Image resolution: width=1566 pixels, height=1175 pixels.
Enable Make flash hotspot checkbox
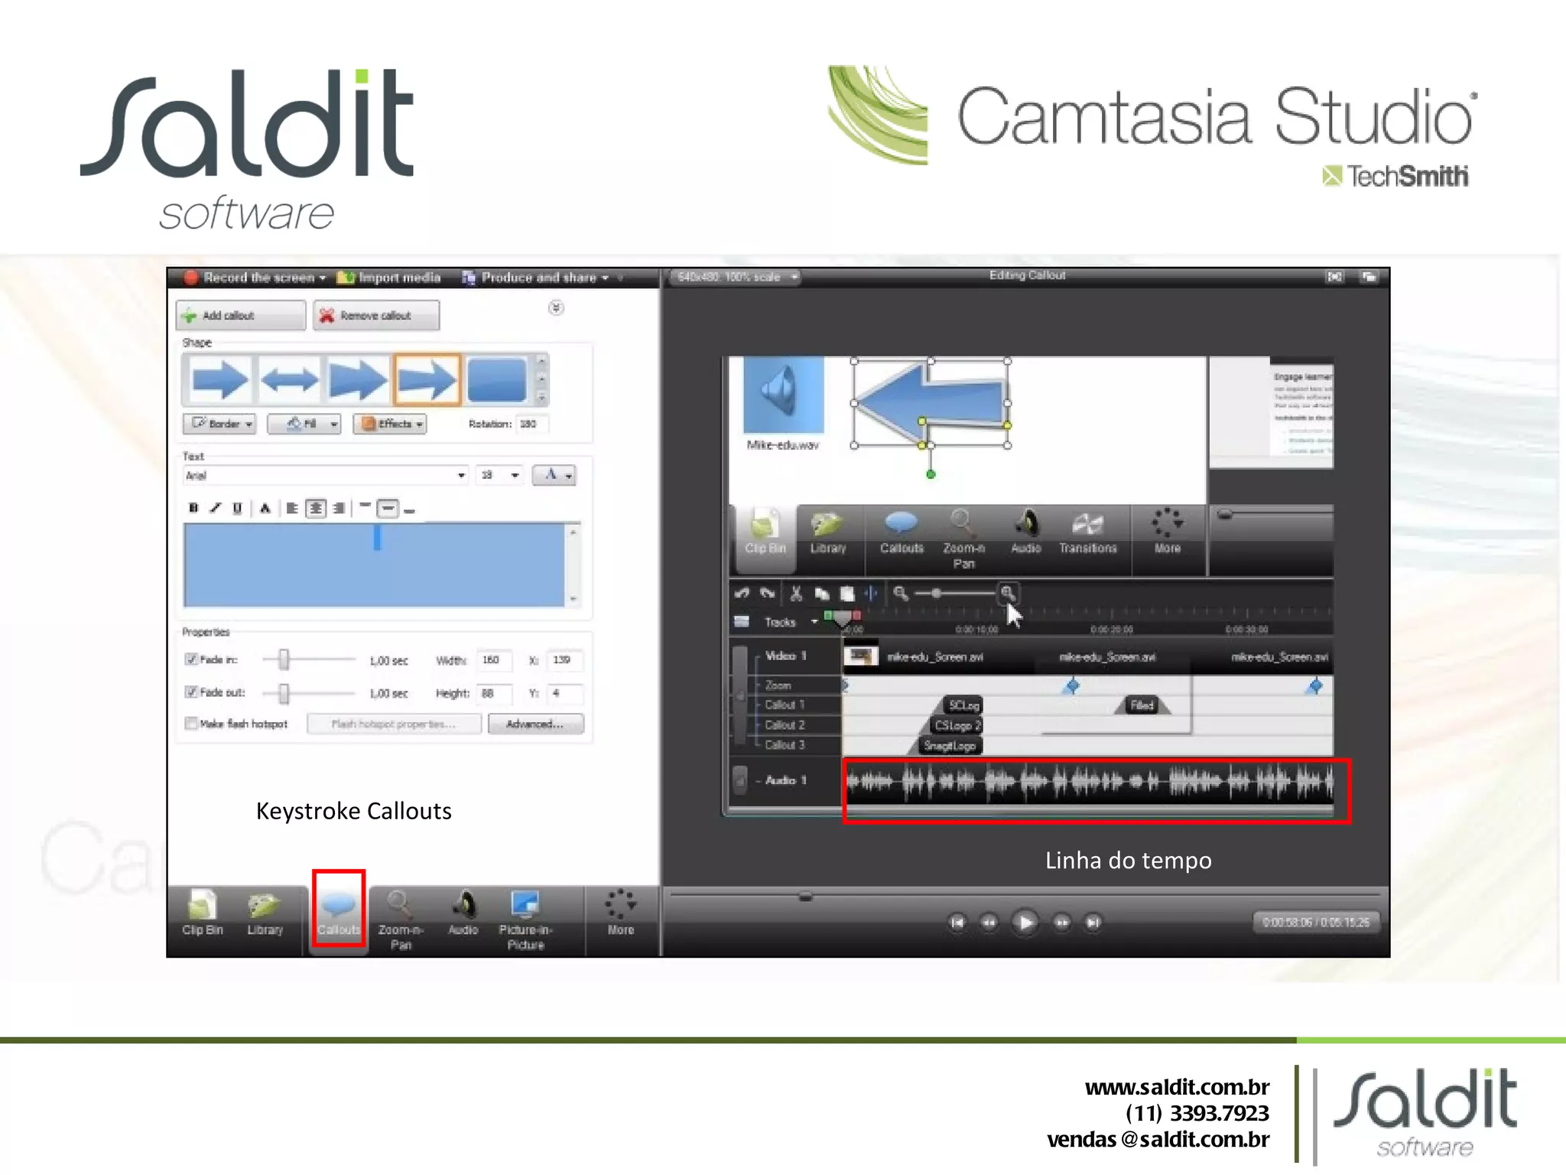point(191,723)
